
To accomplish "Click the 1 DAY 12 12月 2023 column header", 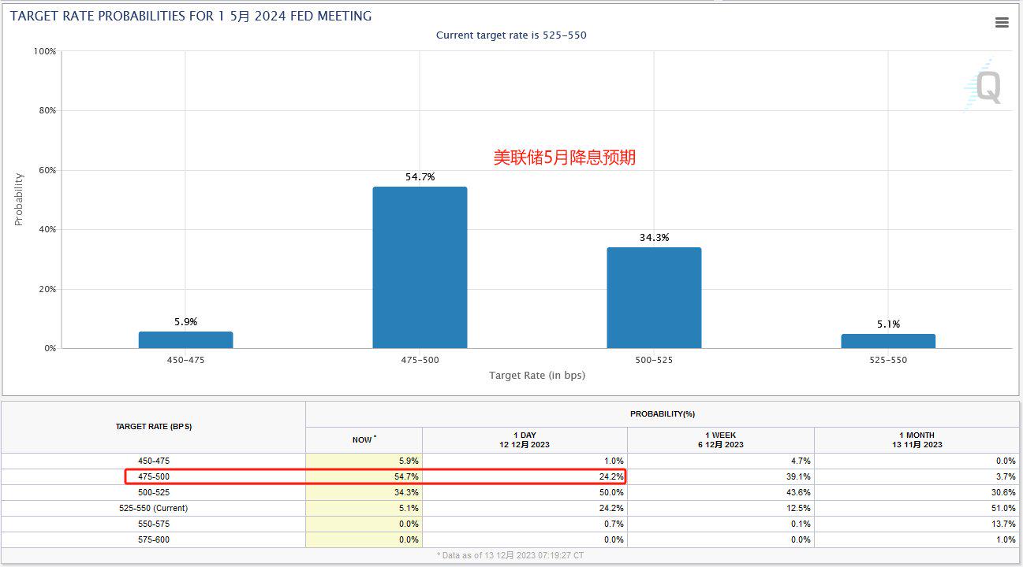I will tap(525, 439).
